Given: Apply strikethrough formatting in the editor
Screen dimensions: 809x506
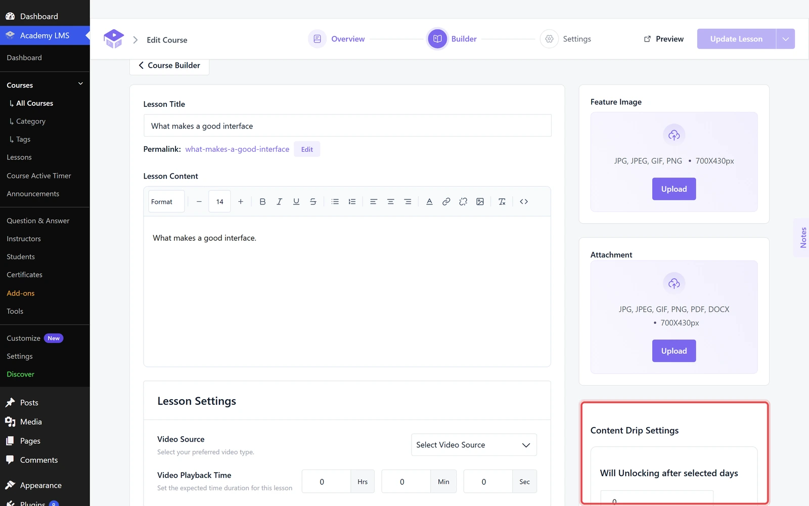Looking at the screenshot, I should click(x=313, y=201).
